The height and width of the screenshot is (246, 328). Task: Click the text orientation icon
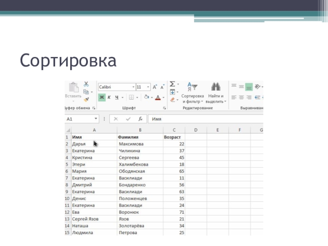[257, 87]
